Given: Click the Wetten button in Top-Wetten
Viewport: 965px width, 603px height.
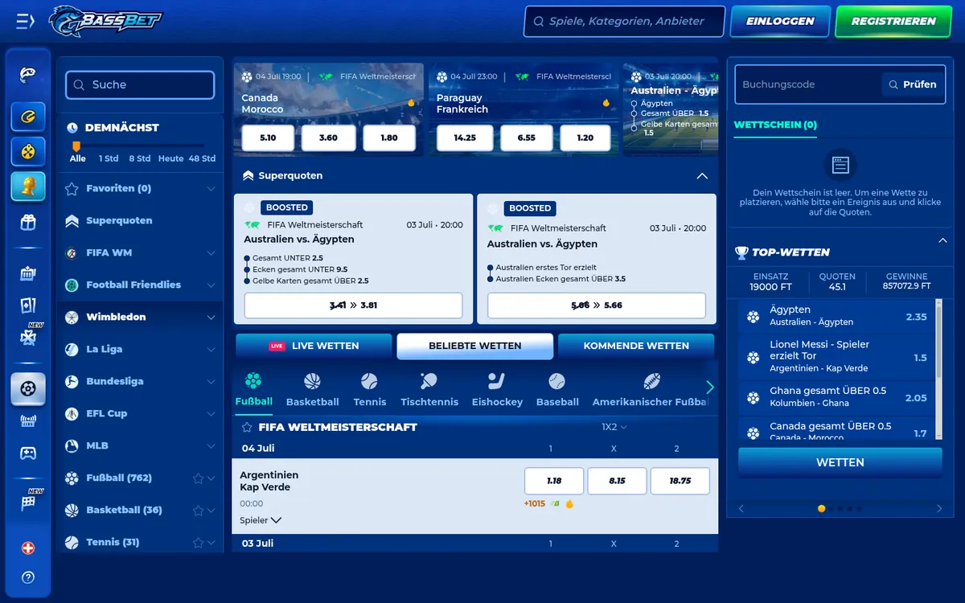Looking at the screenshot, I should tap(840, 463).
